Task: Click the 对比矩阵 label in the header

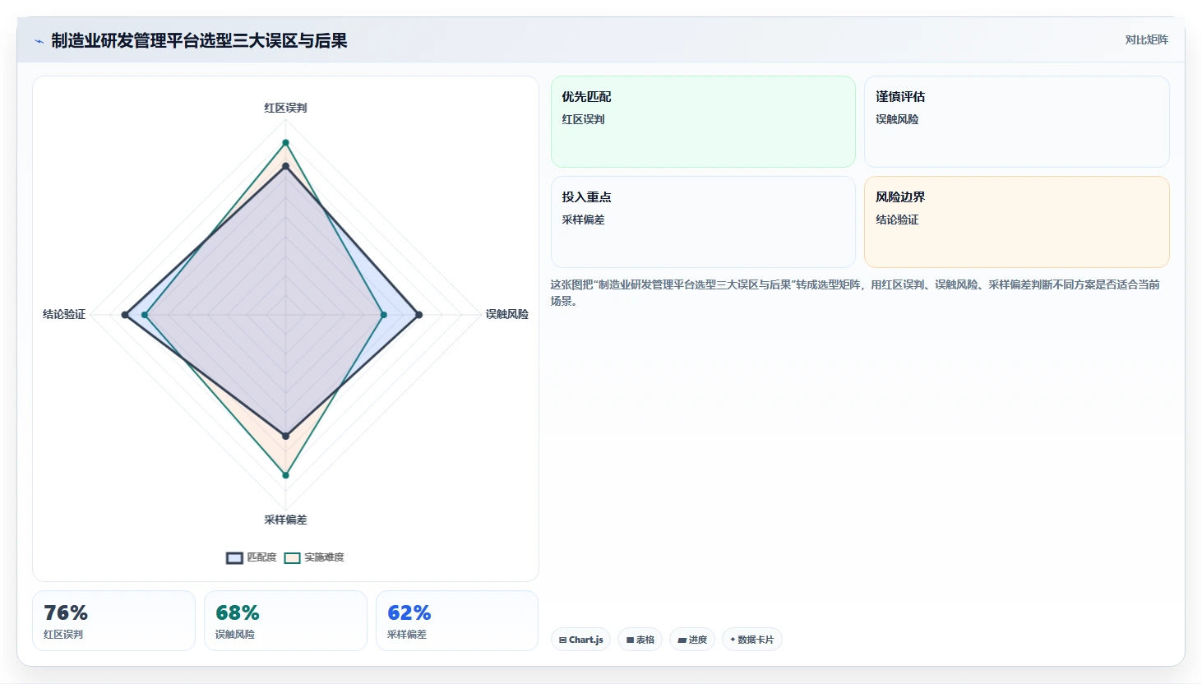Action: [x=1146, y=39]
